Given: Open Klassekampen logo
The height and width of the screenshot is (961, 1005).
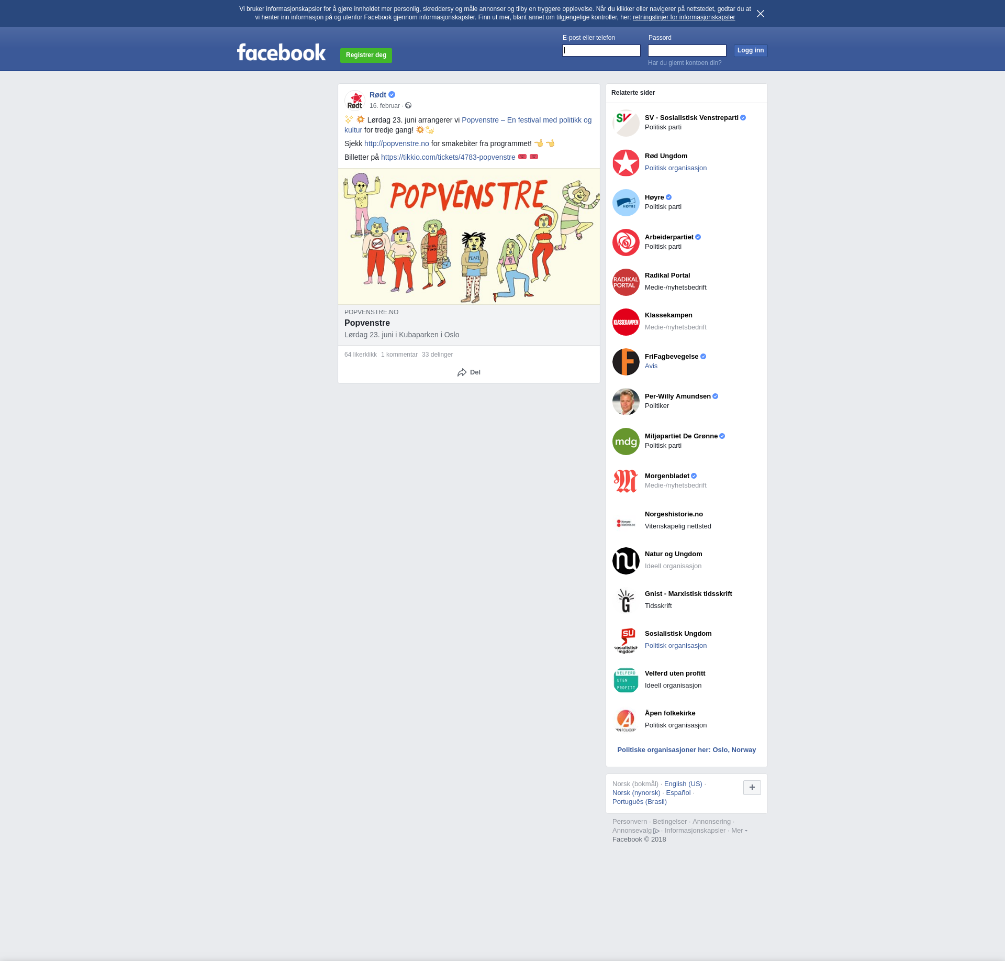Looking at the screenshot, I should point(626,322).
